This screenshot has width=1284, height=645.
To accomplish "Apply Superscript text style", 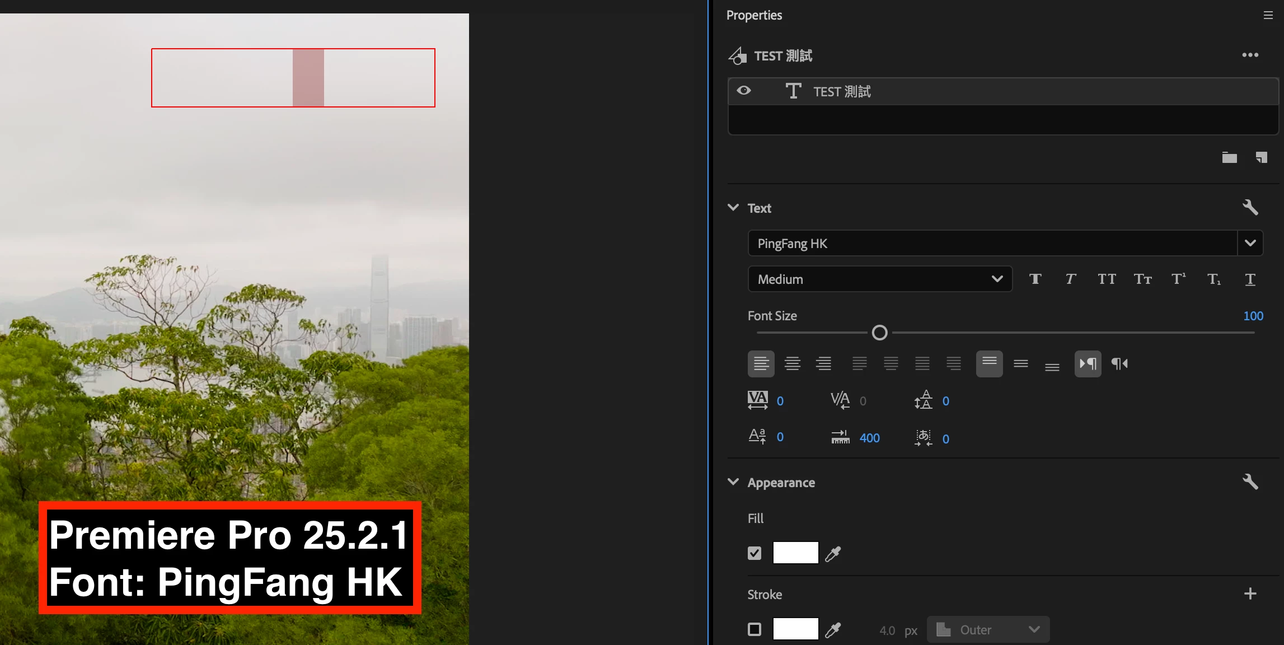I will pyautogui.click(x=1178, y=279).
